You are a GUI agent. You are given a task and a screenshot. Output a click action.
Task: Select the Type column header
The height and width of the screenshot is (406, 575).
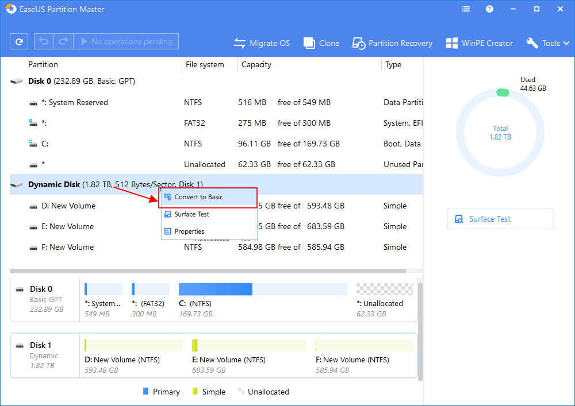point(393,64)
